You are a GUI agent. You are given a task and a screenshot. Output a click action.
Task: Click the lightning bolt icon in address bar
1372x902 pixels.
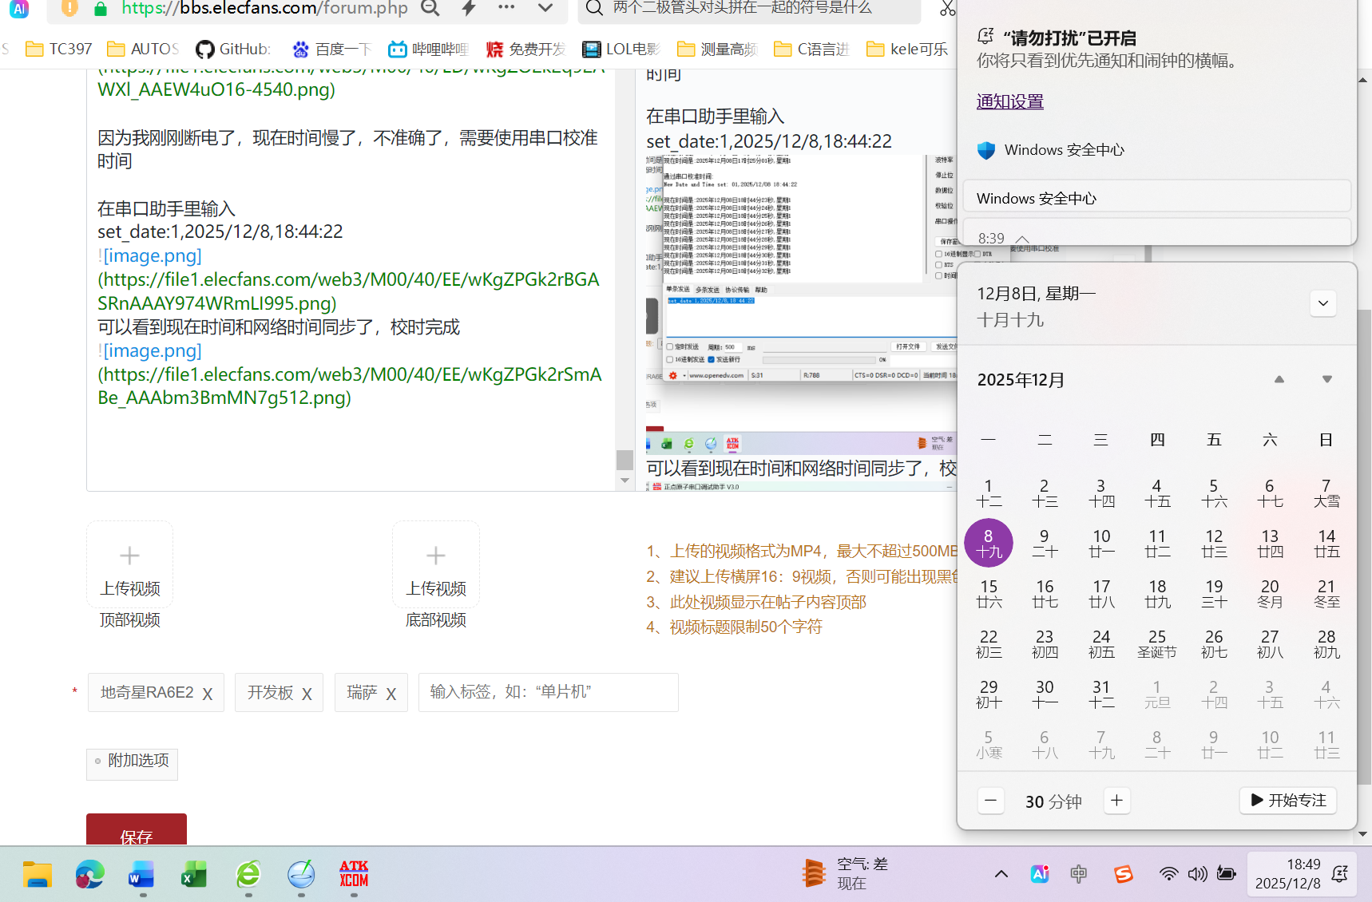[x=469, y=8]
